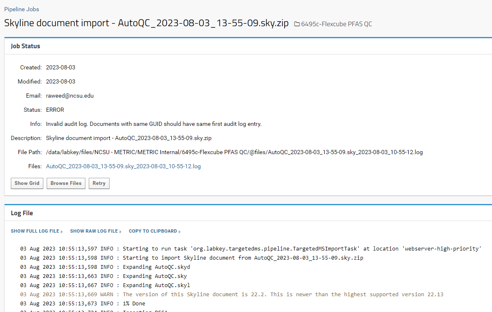Click the Pipeline Jobs breadcrumb link

pos(22,9)
